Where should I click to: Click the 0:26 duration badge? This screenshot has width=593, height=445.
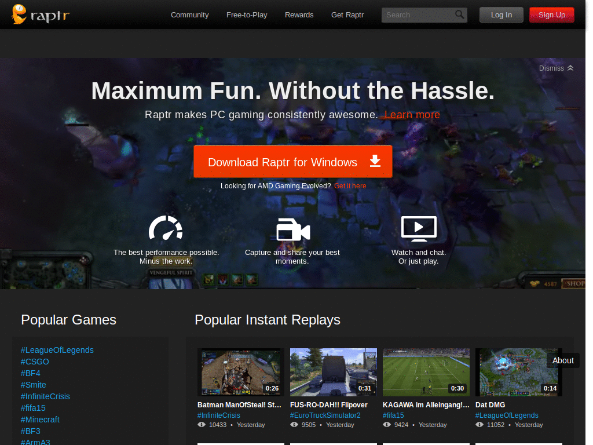(x=272, y=388)
